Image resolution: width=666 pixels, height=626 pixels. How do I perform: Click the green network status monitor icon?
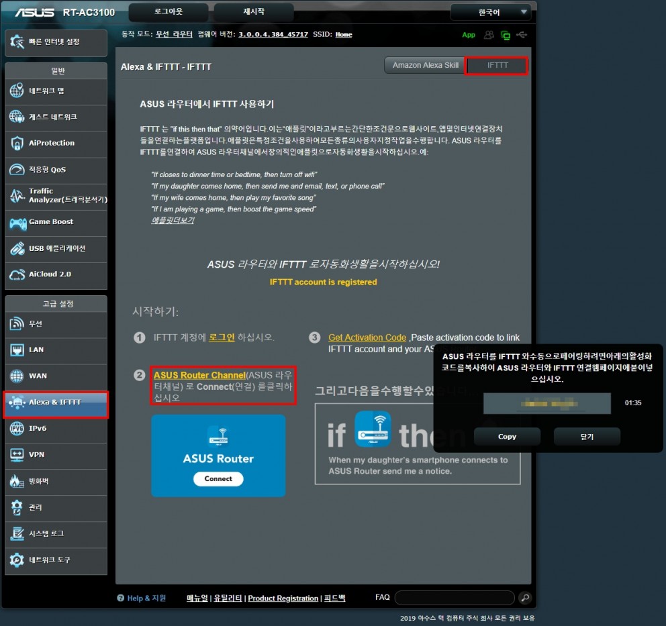click(506, 36)
